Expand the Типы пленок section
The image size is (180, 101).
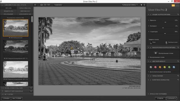[x=148, y=76]
